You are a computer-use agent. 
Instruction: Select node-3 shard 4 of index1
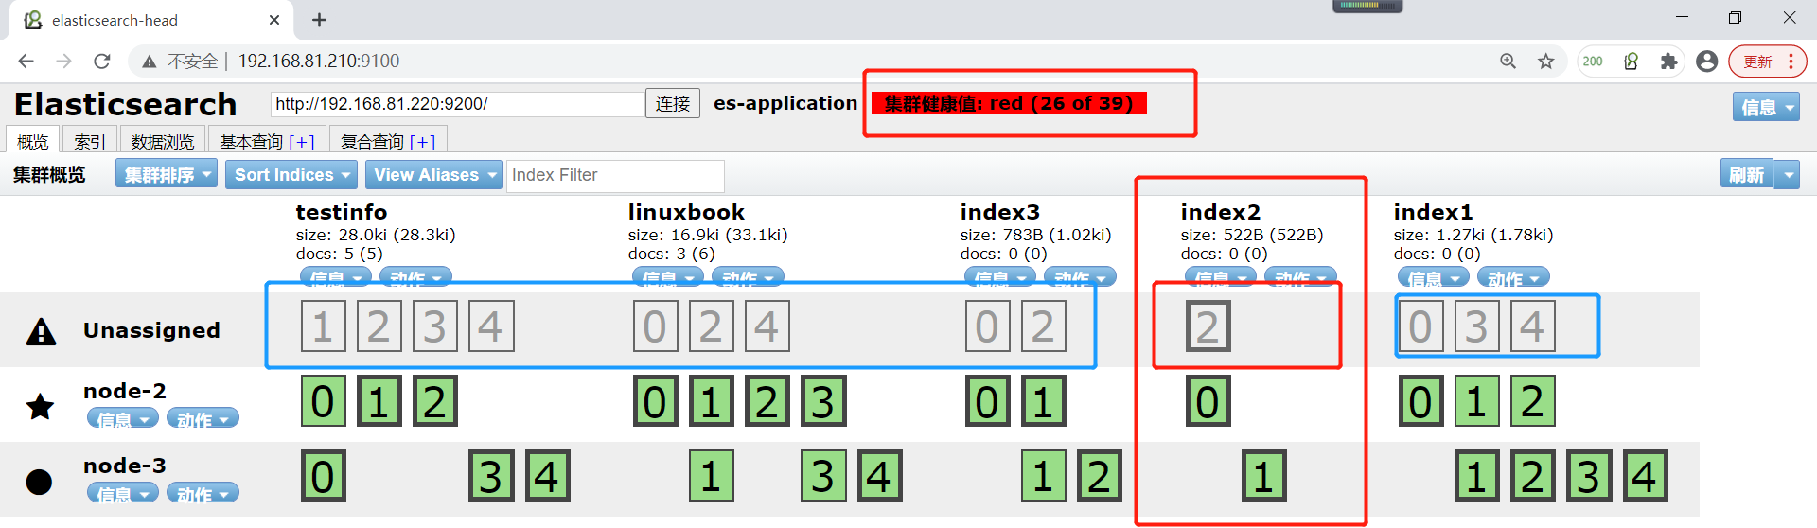coord(1645,476)
